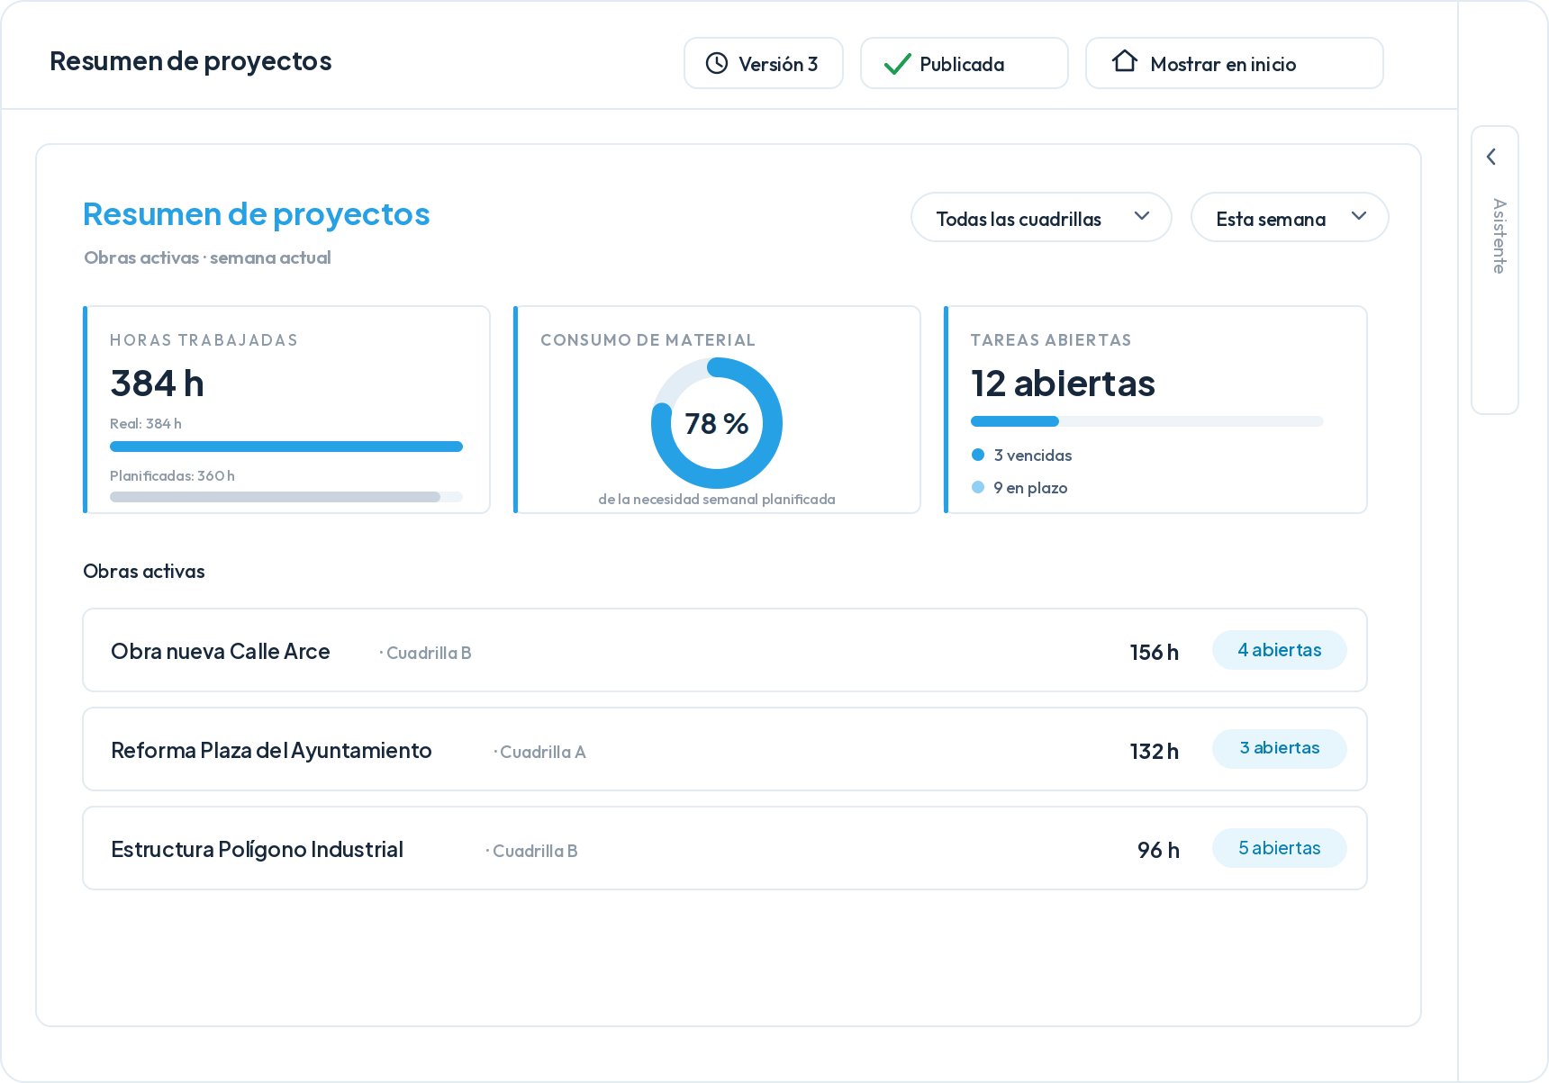This screenshot has width=1549, height=1083.
Task: Click the blue Resumen de proyectos card heading
Action: pyautogui.click(x=257, y=214)
